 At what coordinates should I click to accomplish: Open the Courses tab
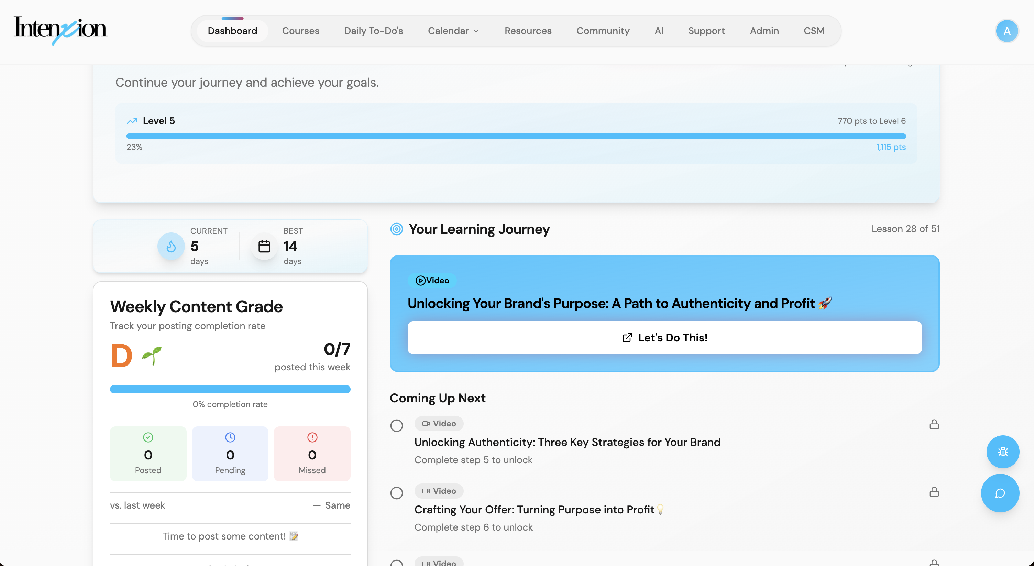point(300,31)
